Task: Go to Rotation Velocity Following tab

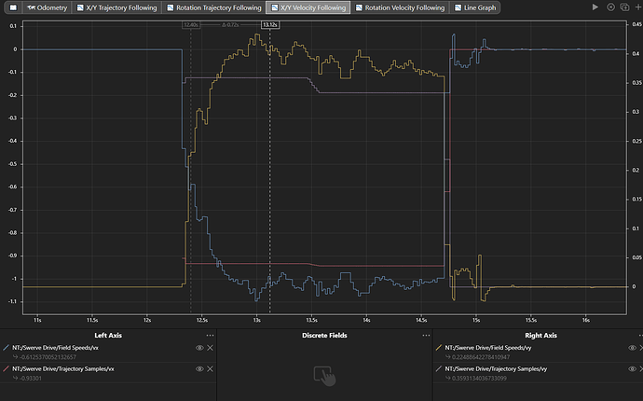Action: coord(400,7)
